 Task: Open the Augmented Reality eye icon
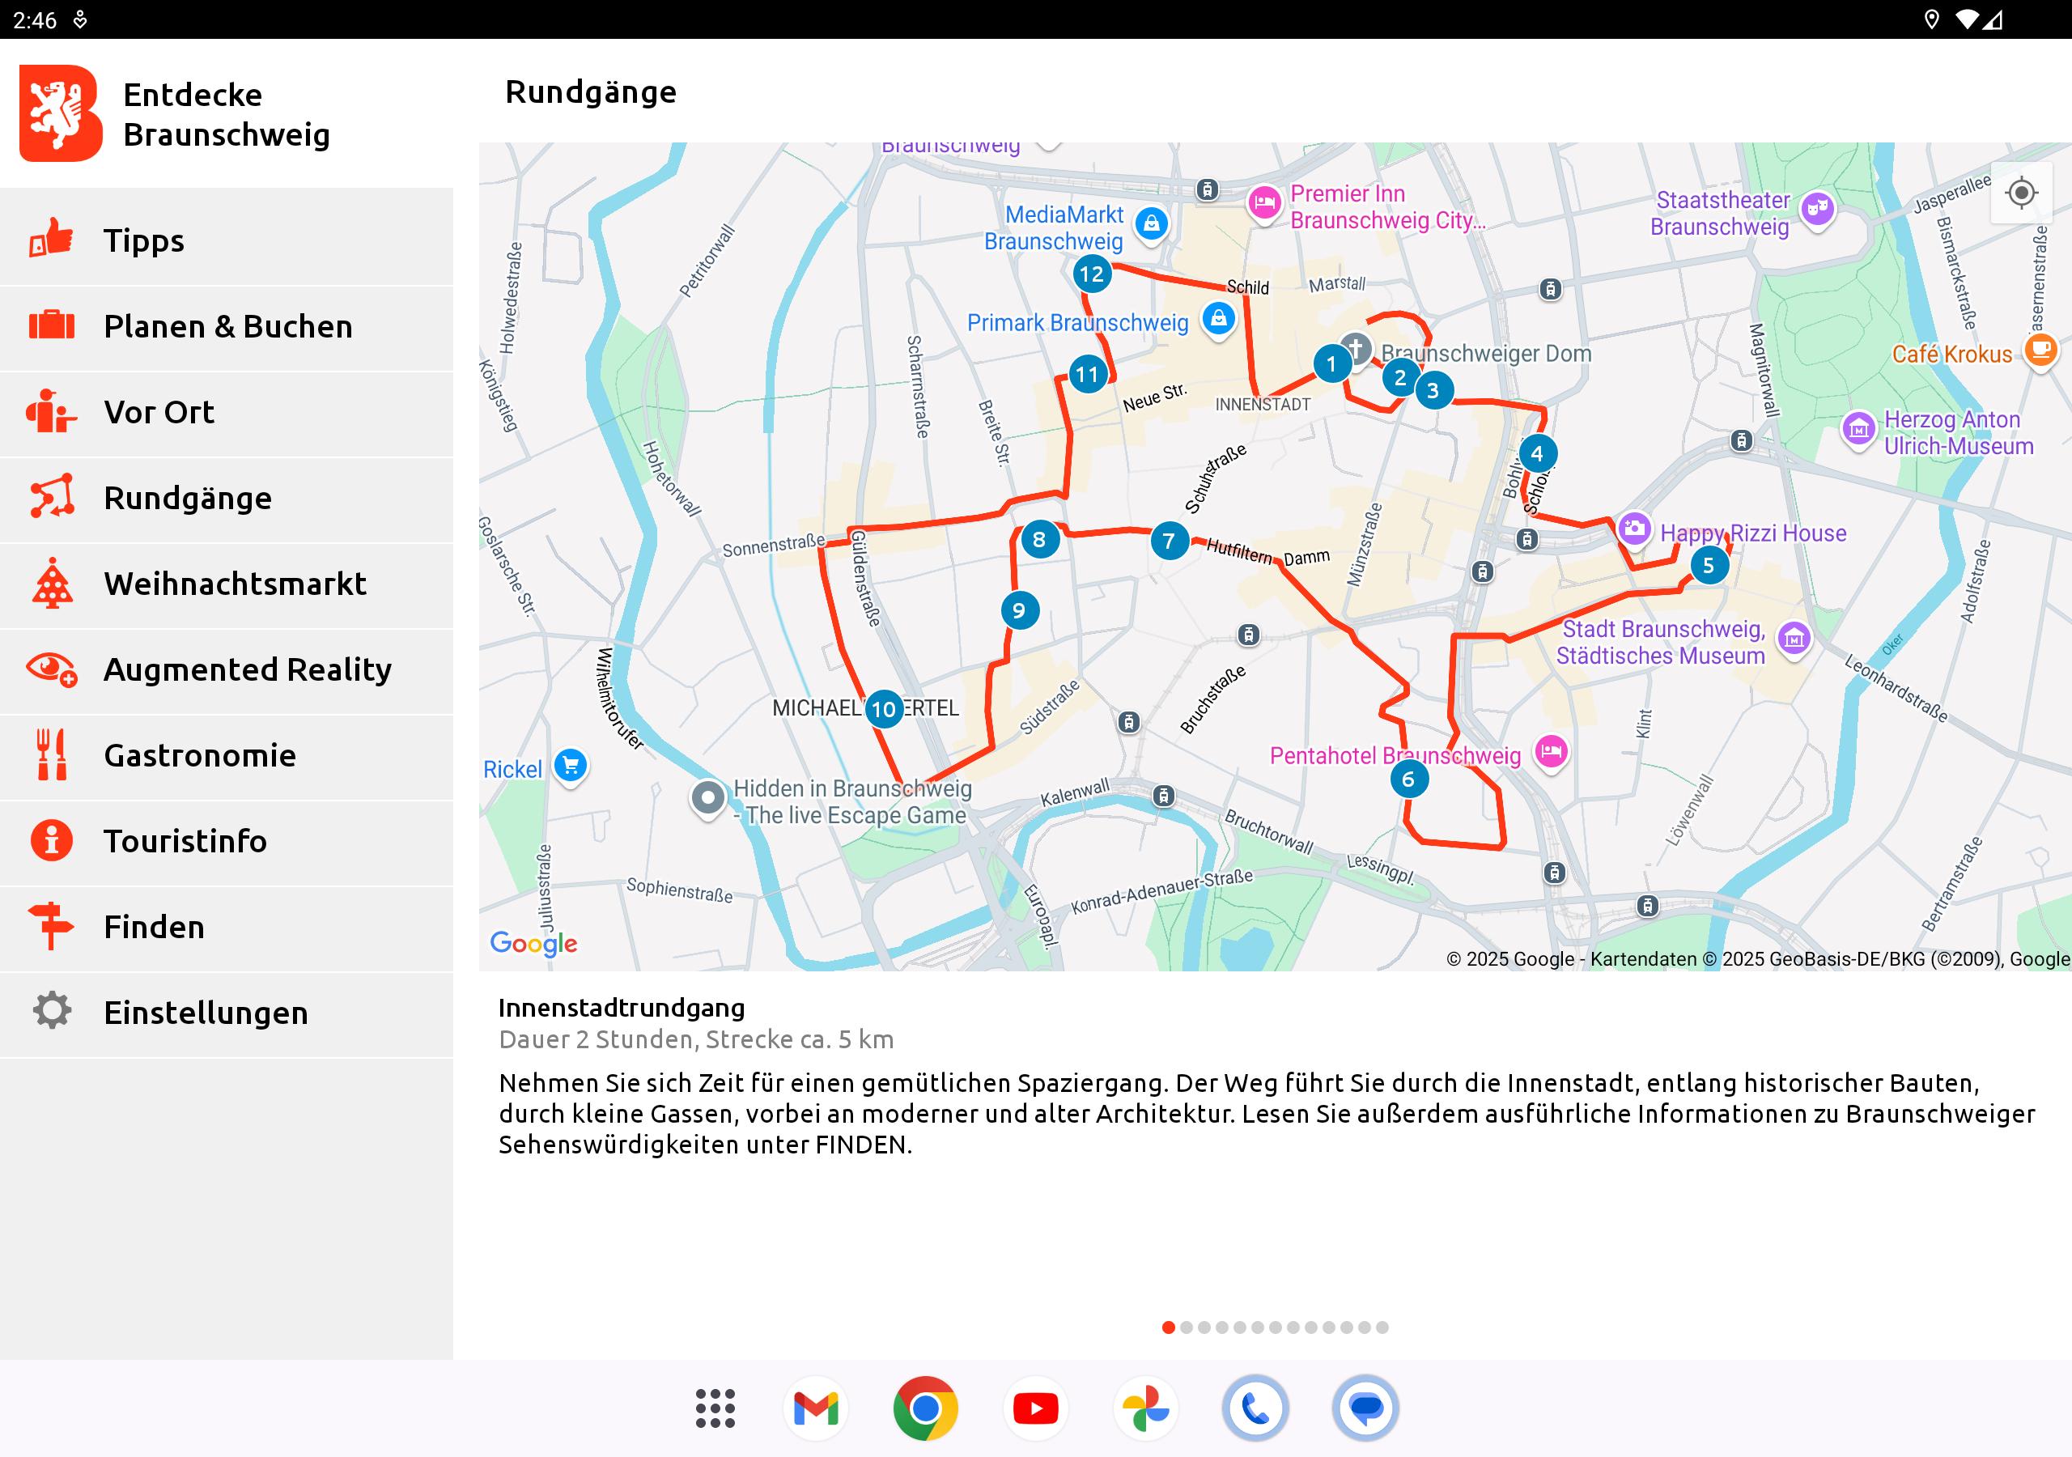52,669
